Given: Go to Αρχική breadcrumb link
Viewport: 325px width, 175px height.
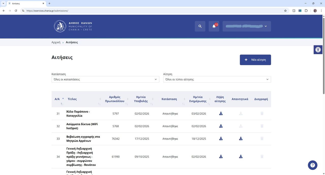Looking at the screenshot, I should (56, 42).
